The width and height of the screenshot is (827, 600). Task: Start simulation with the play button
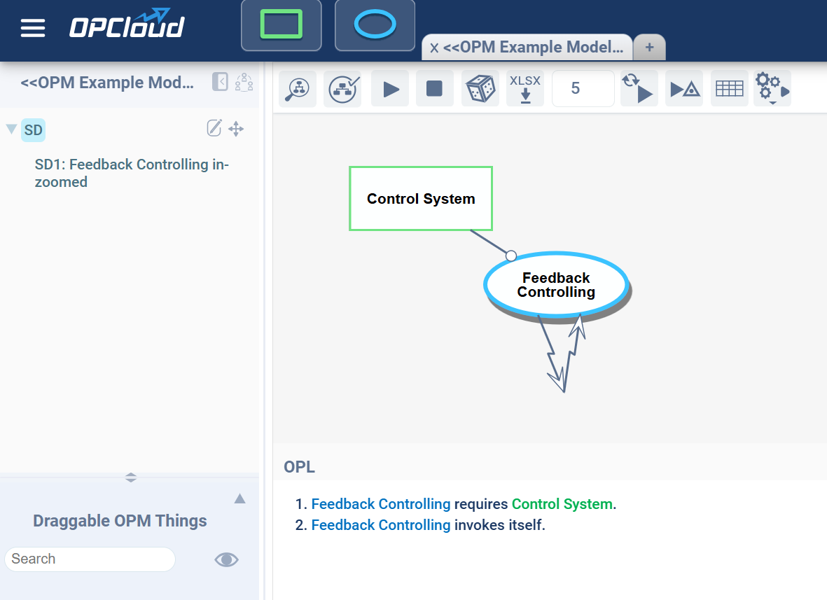(390, 89)
